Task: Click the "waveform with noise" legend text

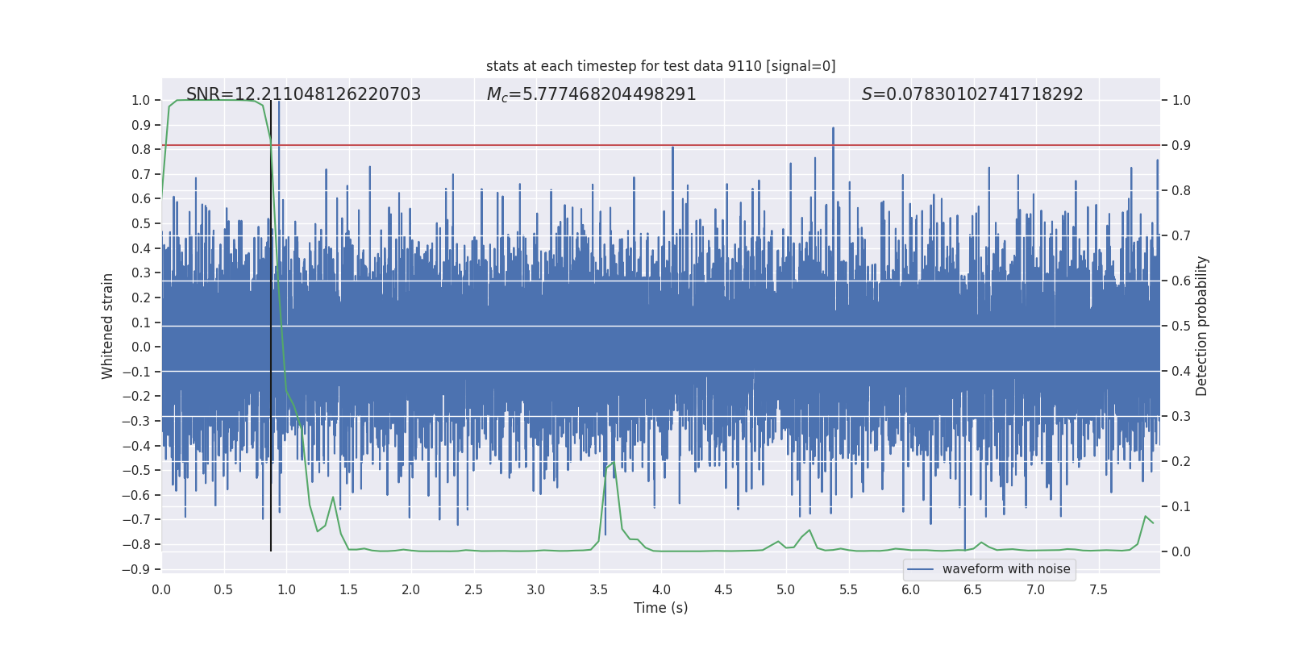Action: click(x=1006, y=569)
